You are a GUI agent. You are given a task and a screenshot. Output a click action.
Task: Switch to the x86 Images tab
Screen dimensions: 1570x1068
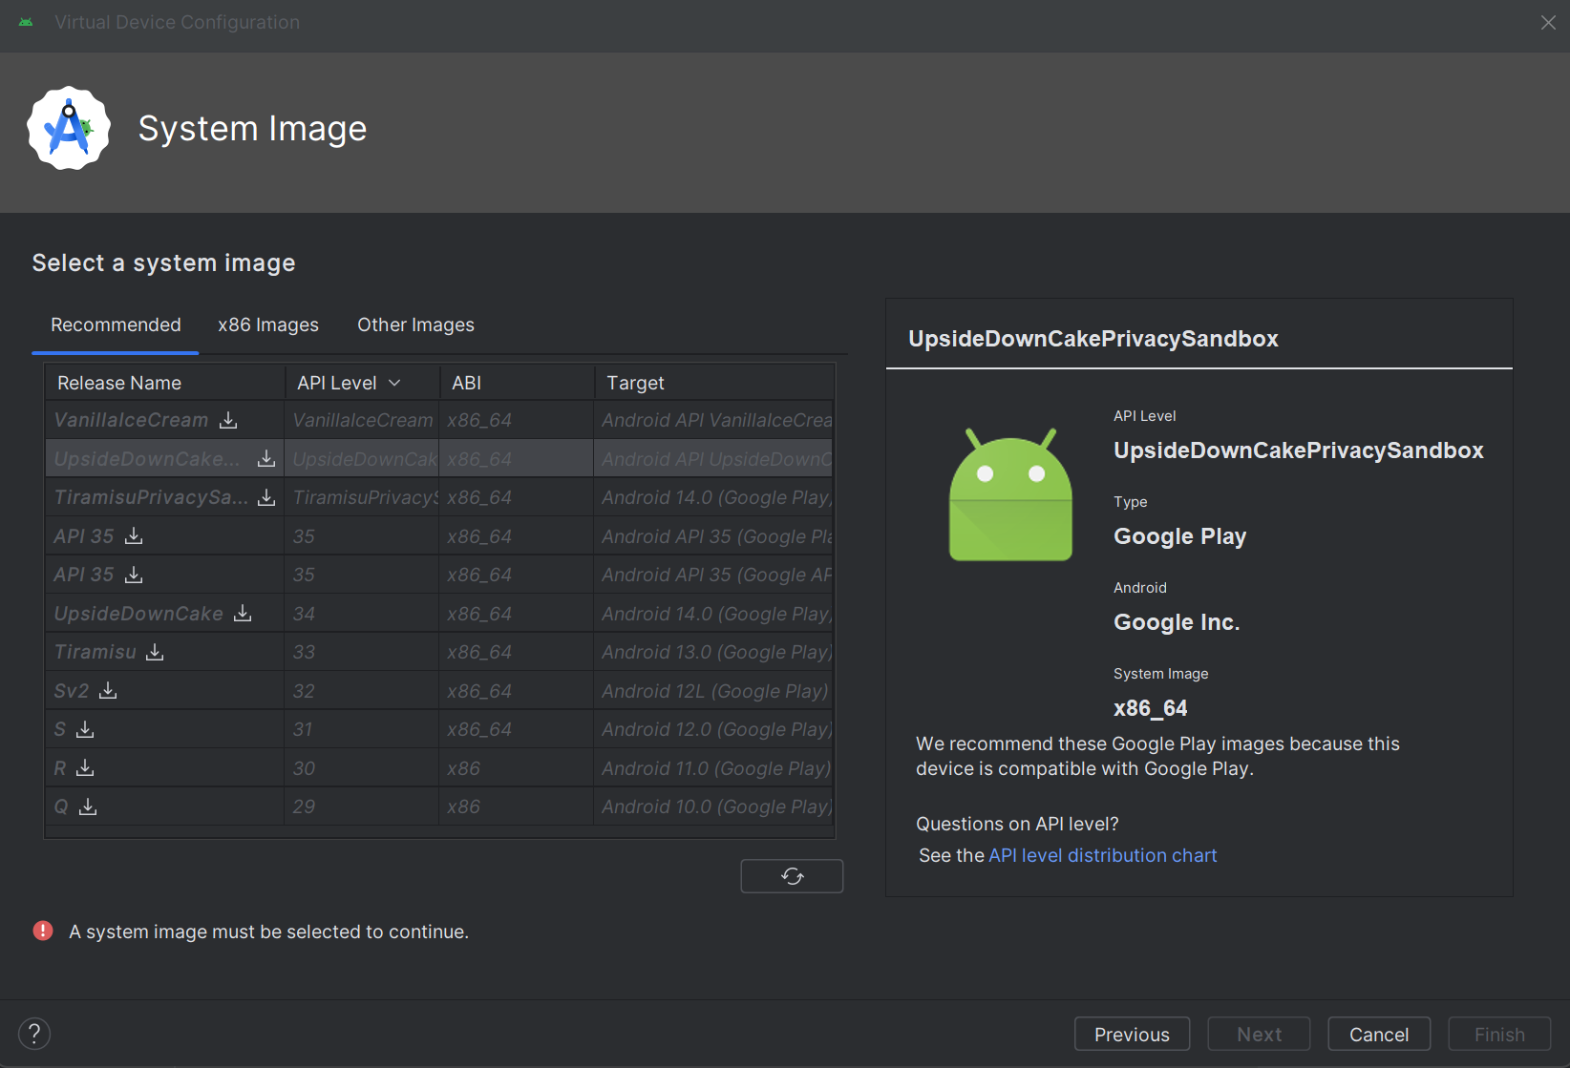pos(268,325)
